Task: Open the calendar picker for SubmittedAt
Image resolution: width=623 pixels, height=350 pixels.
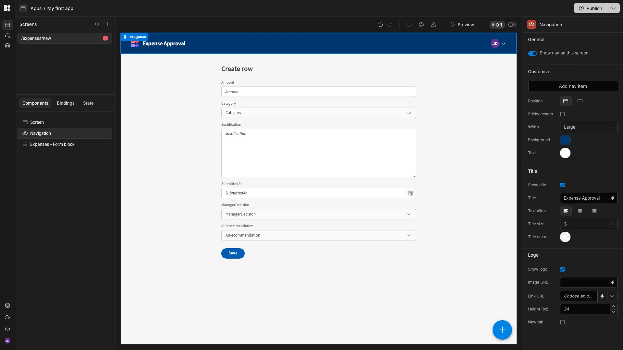Action: (411, 193)
